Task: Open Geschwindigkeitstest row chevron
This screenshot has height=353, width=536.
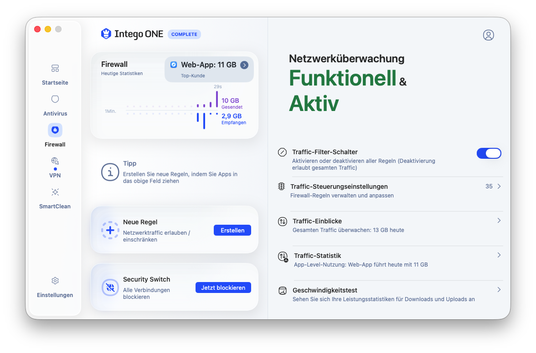Action: (499, 290)
